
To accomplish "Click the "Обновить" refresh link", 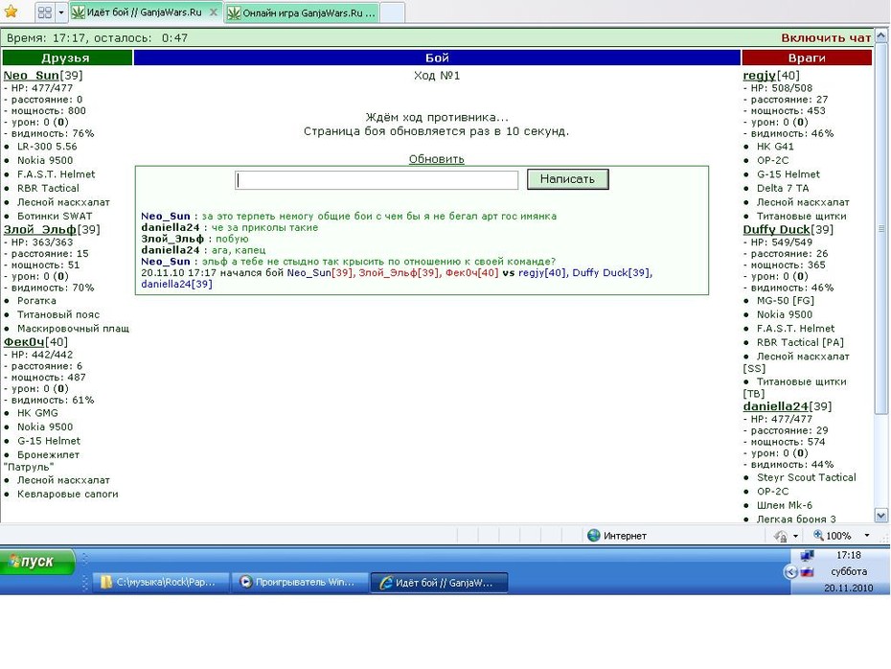I will click(437, 159).
